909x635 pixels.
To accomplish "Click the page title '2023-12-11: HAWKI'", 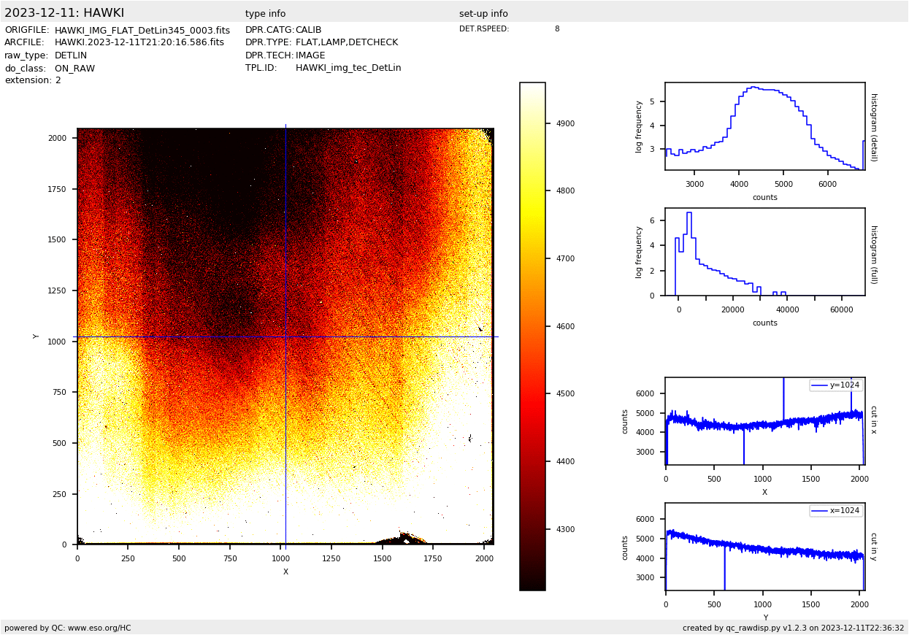I will pyautogui.click(x=64, y=13).
